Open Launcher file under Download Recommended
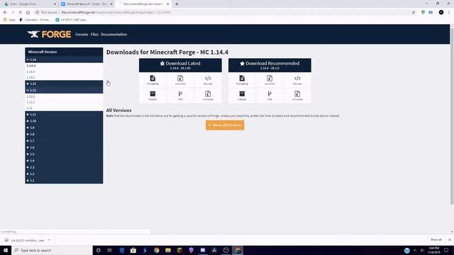Screen dimensions: 454x255 (270, 80)
